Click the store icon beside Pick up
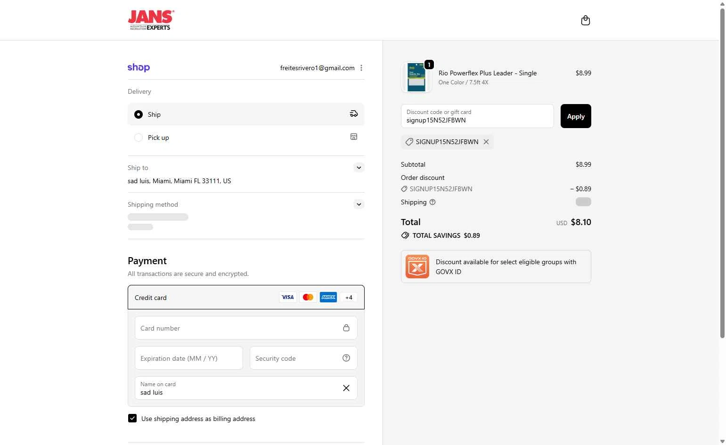The height and width of the screenshot is (445, 726). 354,137
